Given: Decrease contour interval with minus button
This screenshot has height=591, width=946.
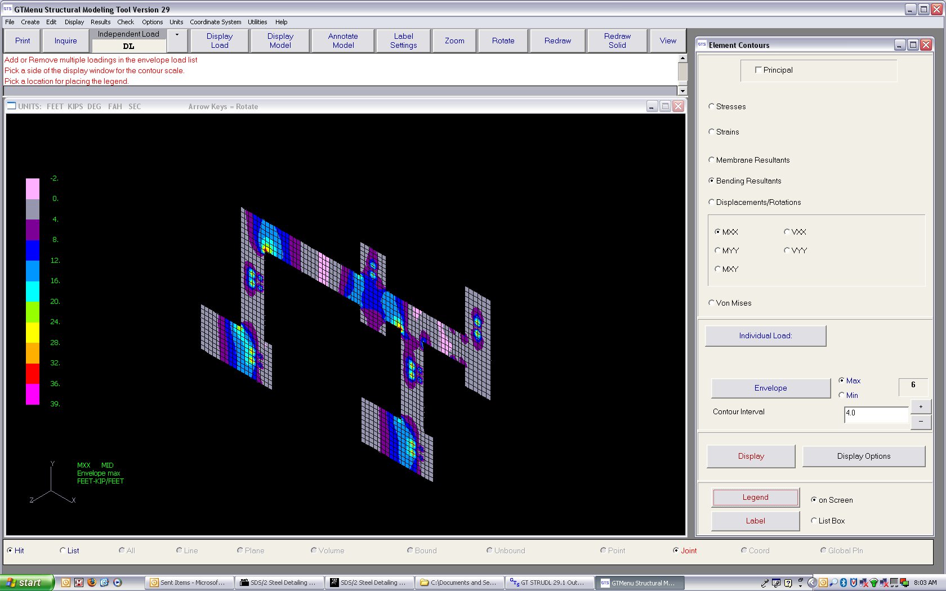Looking at the screenshot, I should tap(921, 421).
